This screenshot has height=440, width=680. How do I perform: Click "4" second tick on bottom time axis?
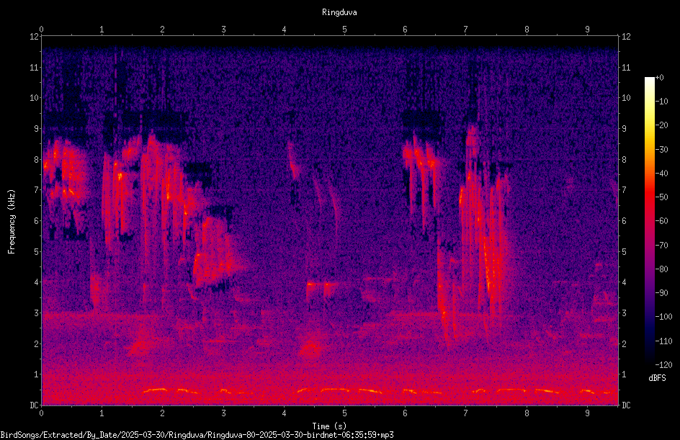coord(284,413)
